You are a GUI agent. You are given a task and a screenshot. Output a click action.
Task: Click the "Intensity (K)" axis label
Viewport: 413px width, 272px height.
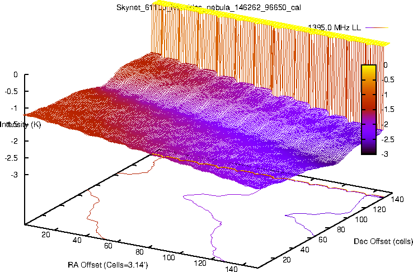20,124
